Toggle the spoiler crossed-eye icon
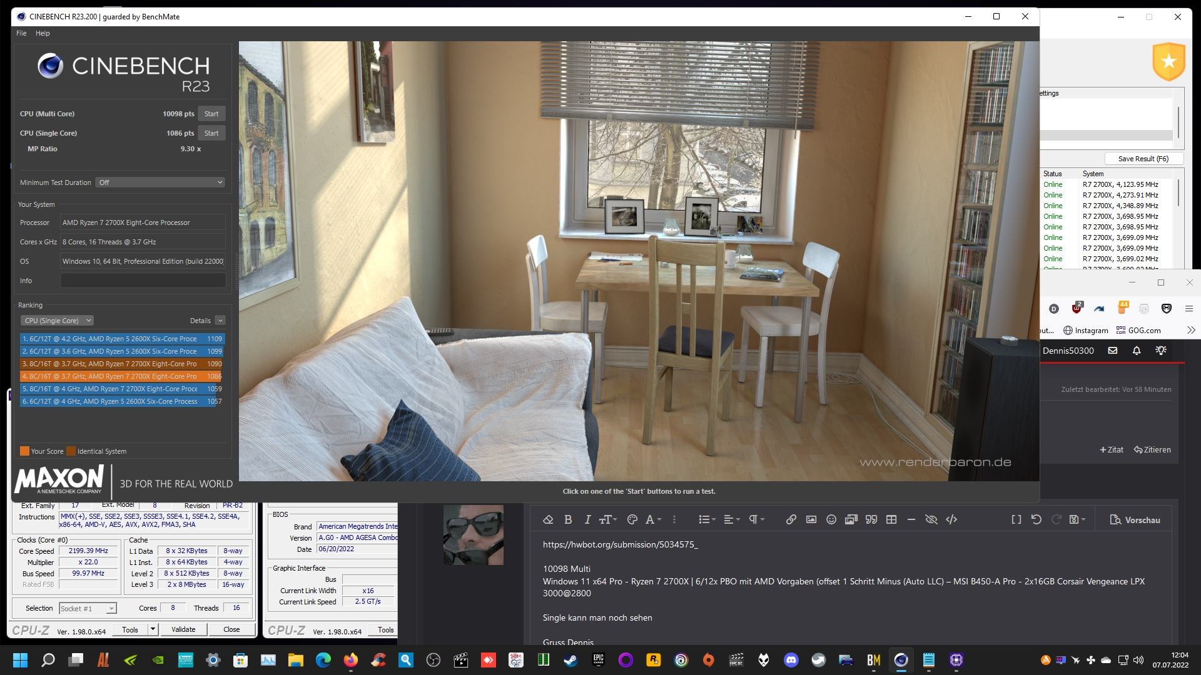This screenshot has width=1201, height=675. [x=931, y=519]
